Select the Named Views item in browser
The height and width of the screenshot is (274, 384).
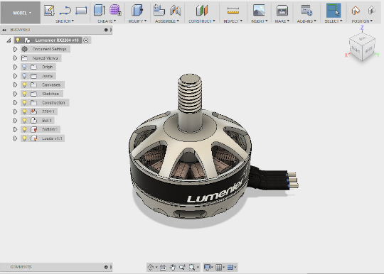point(45,58)
